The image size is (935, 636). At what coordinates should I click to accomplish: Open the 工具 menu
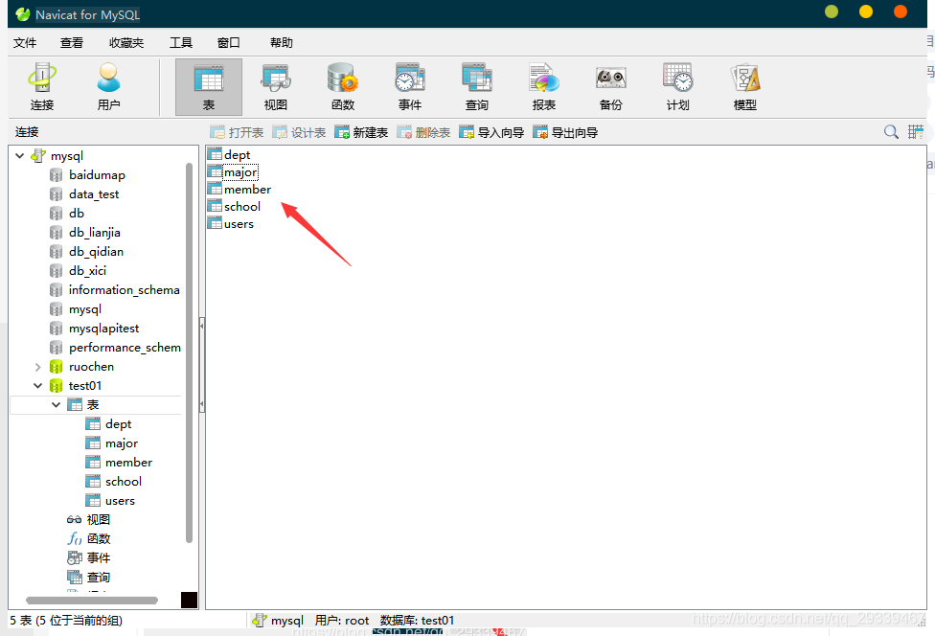(181, 42)
